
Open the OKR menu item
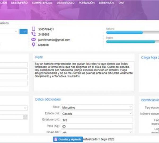[121, 3]
